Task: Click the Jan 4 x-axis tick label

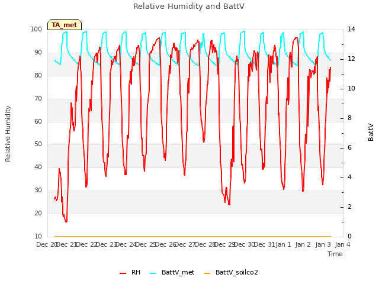Action: (x=342, y=244)
